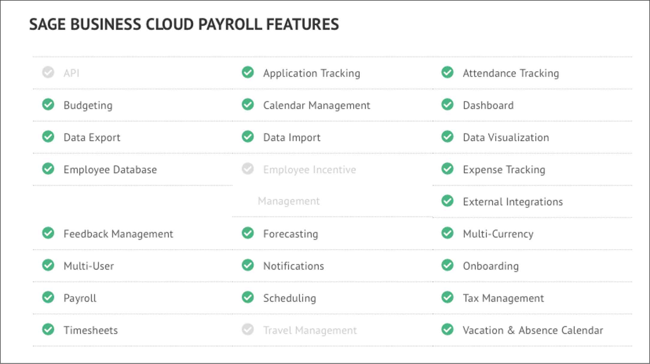Viewport: 650px width, 364px height.
Task: Click the Notifications feature text
Action: 294,266
